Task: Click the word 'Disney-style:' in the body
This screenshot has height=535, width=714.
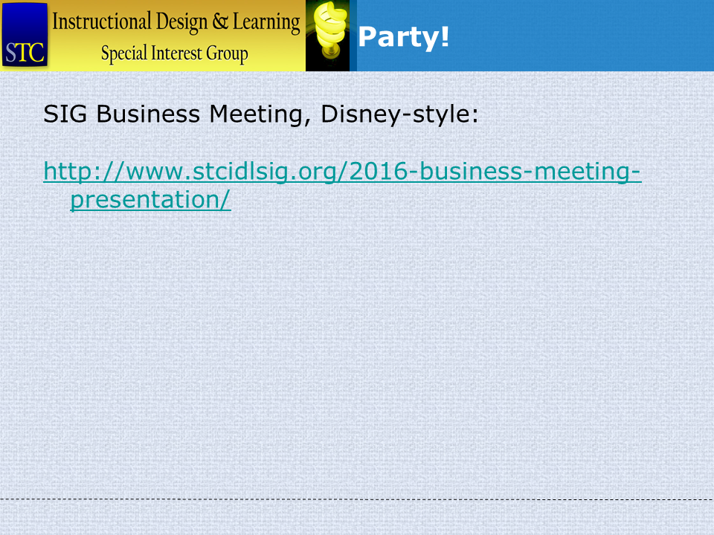Action: click(x=400, y=114)
